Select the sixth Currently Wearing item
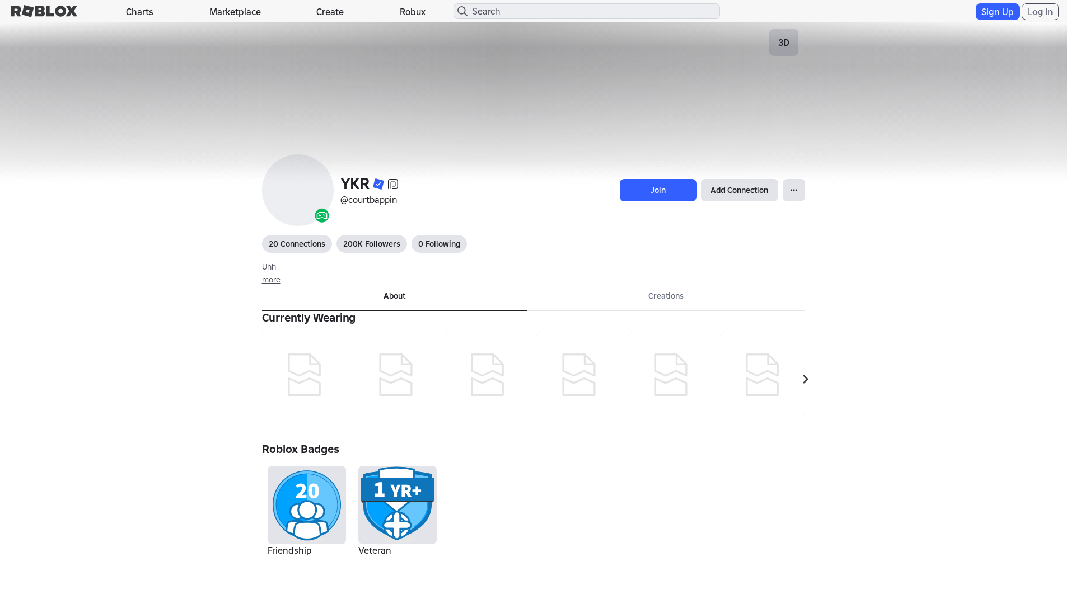Viewport: 1075px width, 604px height. 762,375
